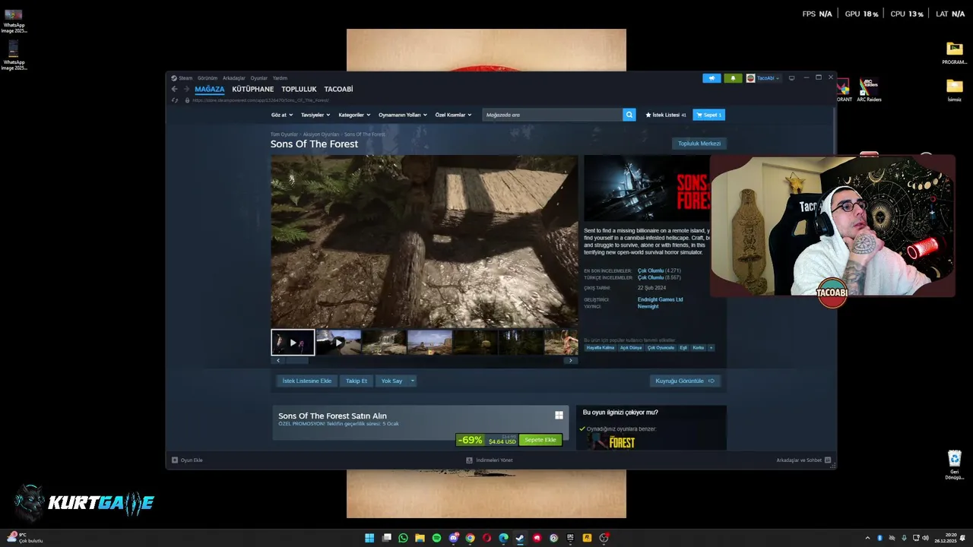Open the TACOABI profile tab
973x547 pixels.
point(338,89)
